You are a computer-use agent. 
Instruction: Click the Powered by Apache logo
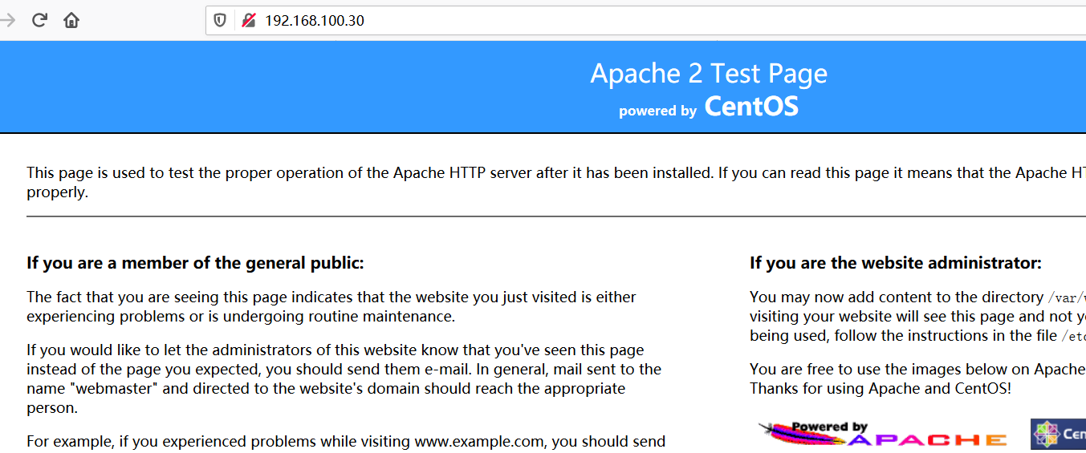click(883, 434)
